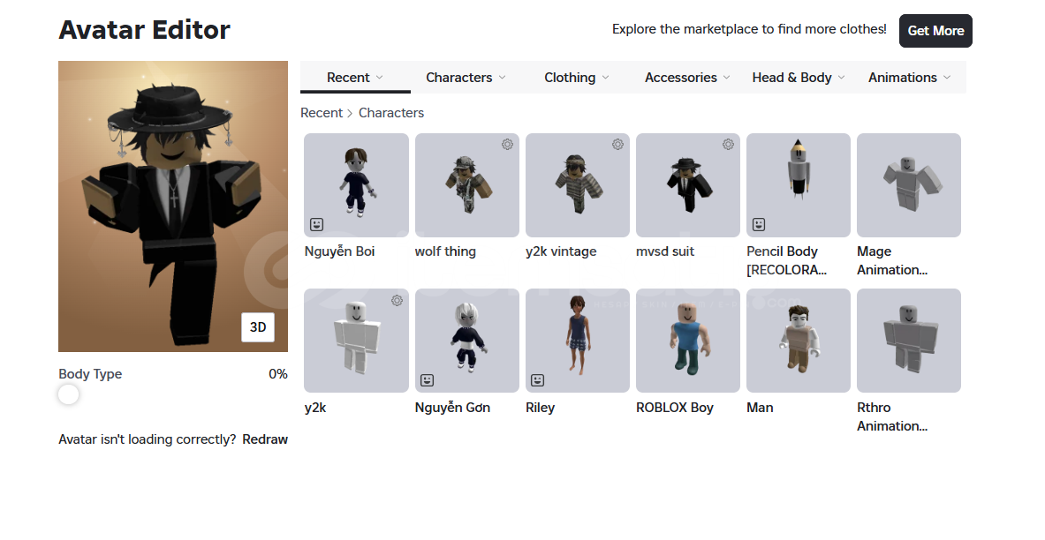The width and height of the screenshot is (1045, 540).
Task: Select the y2k vintage outfit thumbnail
Action: 578,185
